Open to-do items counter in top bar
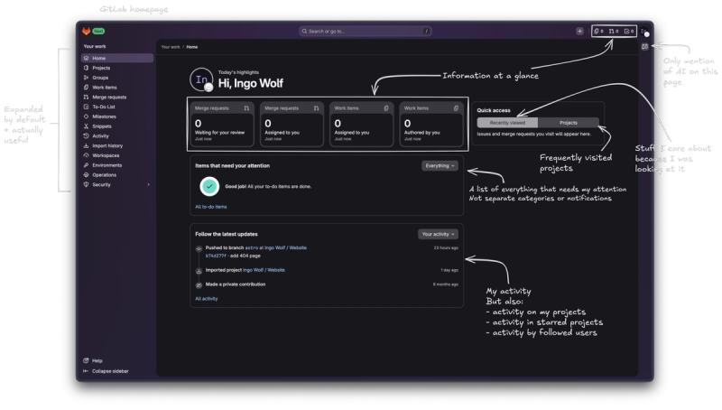This screenshot has height=410, width=722. point(629,31)
